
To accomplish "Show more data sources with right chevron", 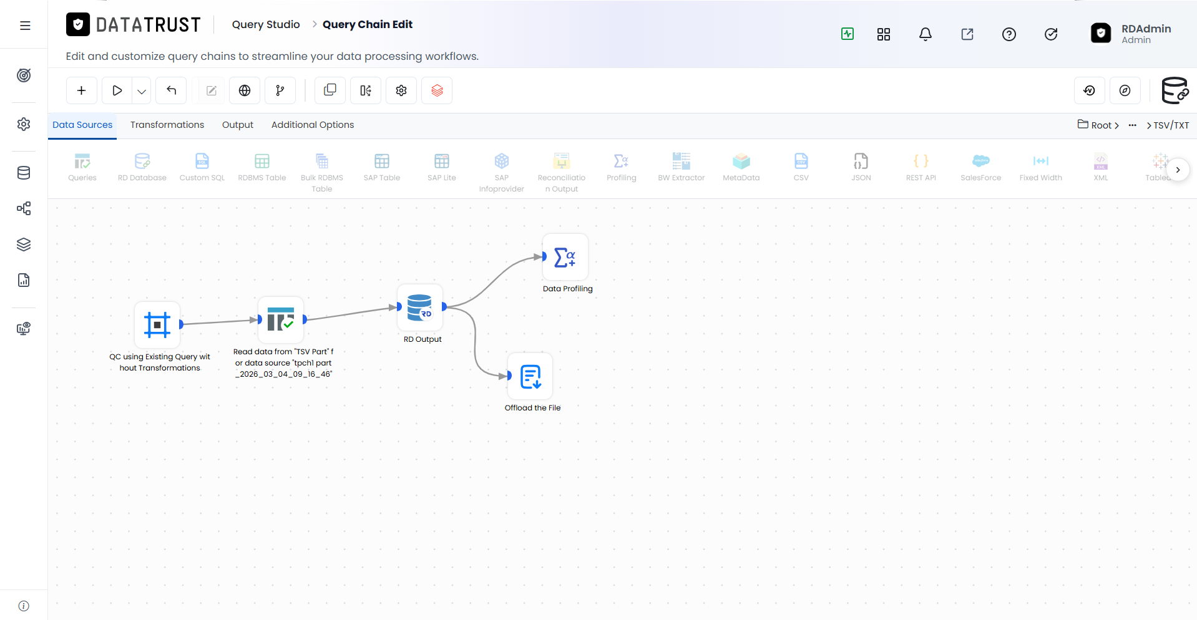I will (1178, 170).
